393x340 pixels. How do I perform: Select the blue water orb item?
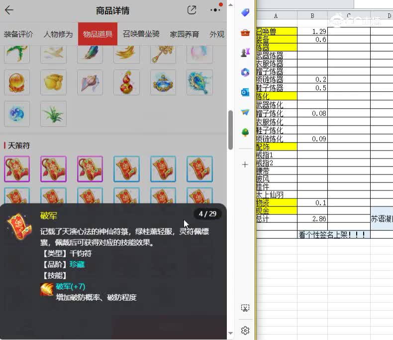[x=17, y=114]
